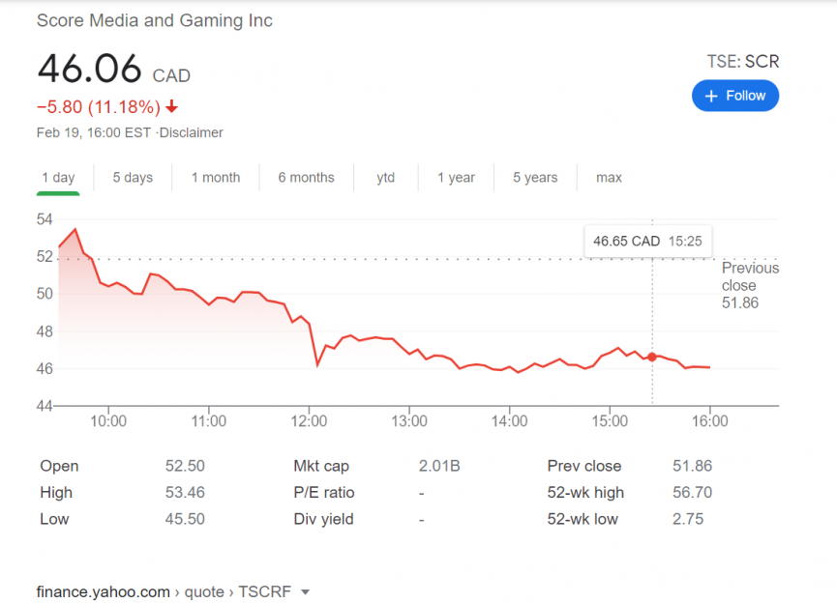Open the 1 month chart range
This screenshot has height=604, width=837.
216,178
